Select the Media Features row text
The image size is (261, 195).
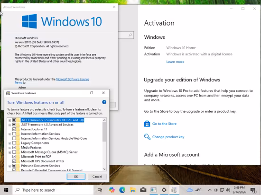click(31, 147)
